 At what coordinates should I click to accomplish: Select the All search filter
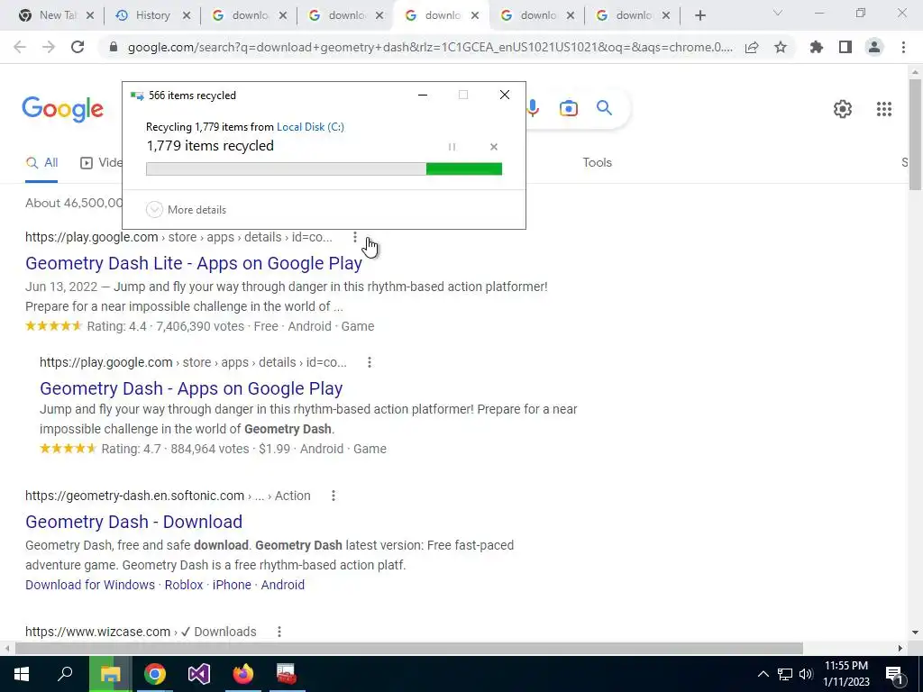click(41, 163)
